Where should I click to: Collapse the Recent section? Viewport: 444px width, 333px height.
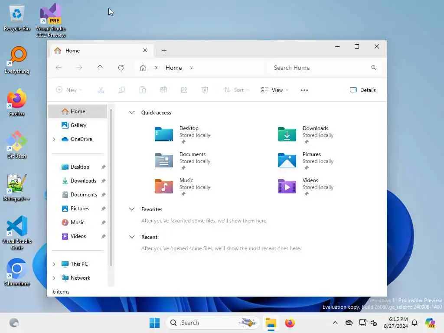click(132, 237)
